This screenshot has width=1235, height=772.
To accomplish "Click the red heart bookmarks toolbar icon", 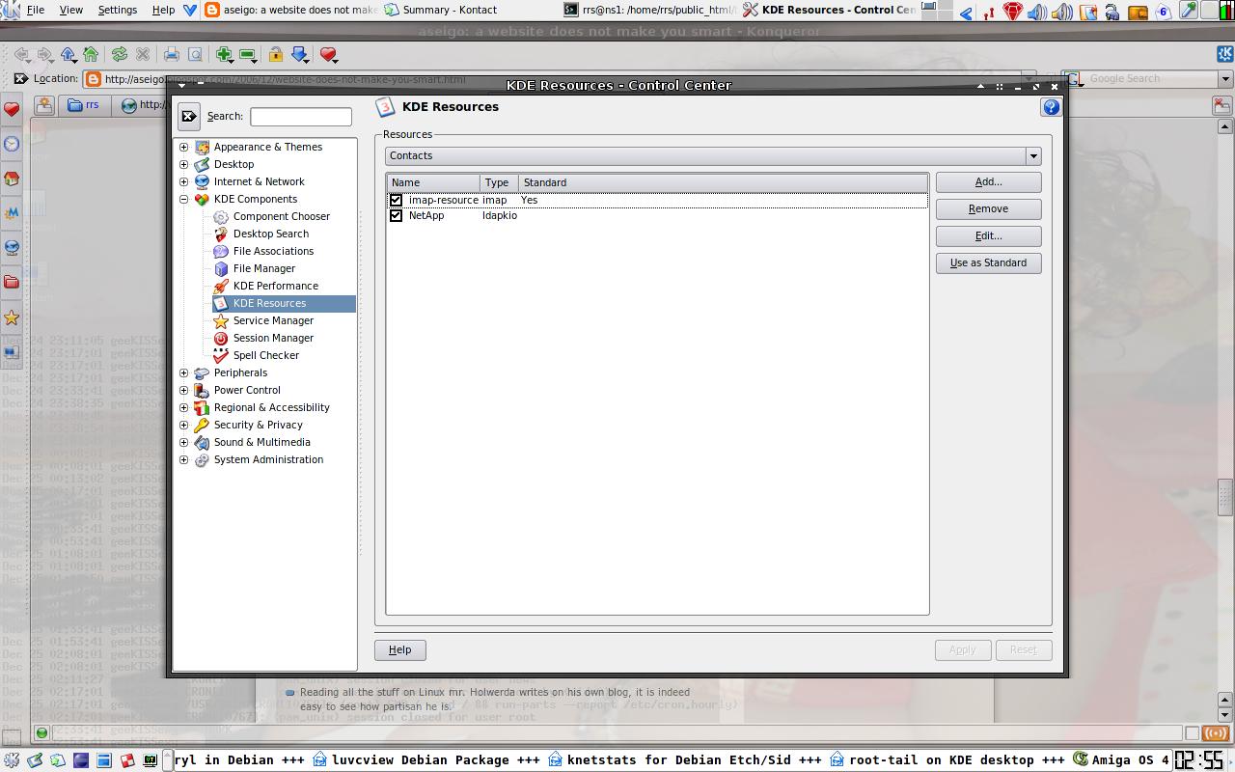I will coord(328,55).
